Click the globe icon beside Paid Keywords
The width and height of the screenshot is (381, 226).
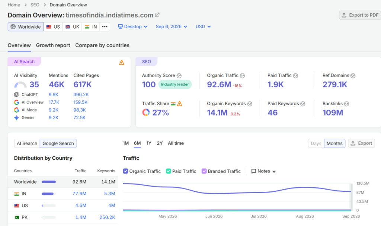(303, 104)
